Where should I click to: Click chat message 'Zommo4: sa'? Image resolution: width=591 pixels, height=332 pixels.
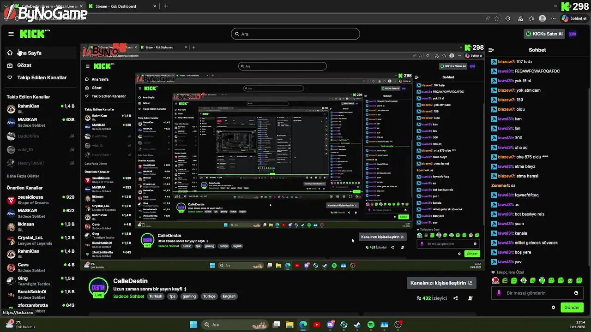tap(503, 185)
